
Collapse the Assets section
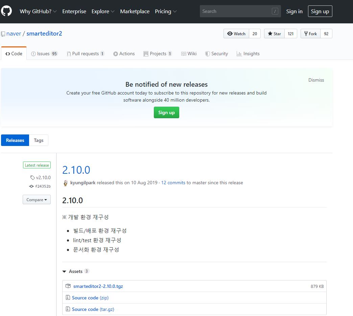pyautogui.click(x=76, y=271)
